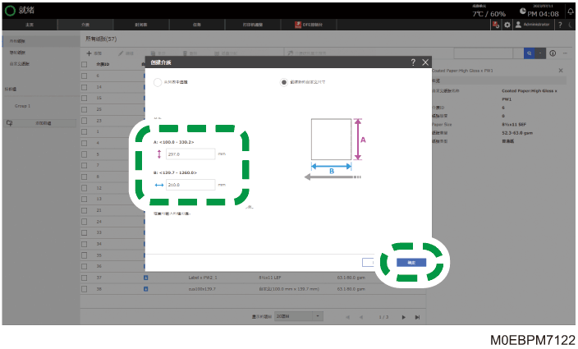Image resolution: width=578 pixels, height=349 pixels.
Task: Switch to the second top menu tab
Action: click(x=85, y=25)
